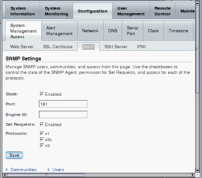Click vertical scrollbar up arrow
The width and height of the screenshot is (202, 178).
point(197,3)
